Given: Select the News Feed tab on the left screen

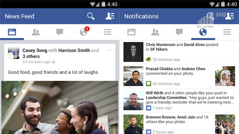Looking at the screenshot, I should click(x=12, y=32).
